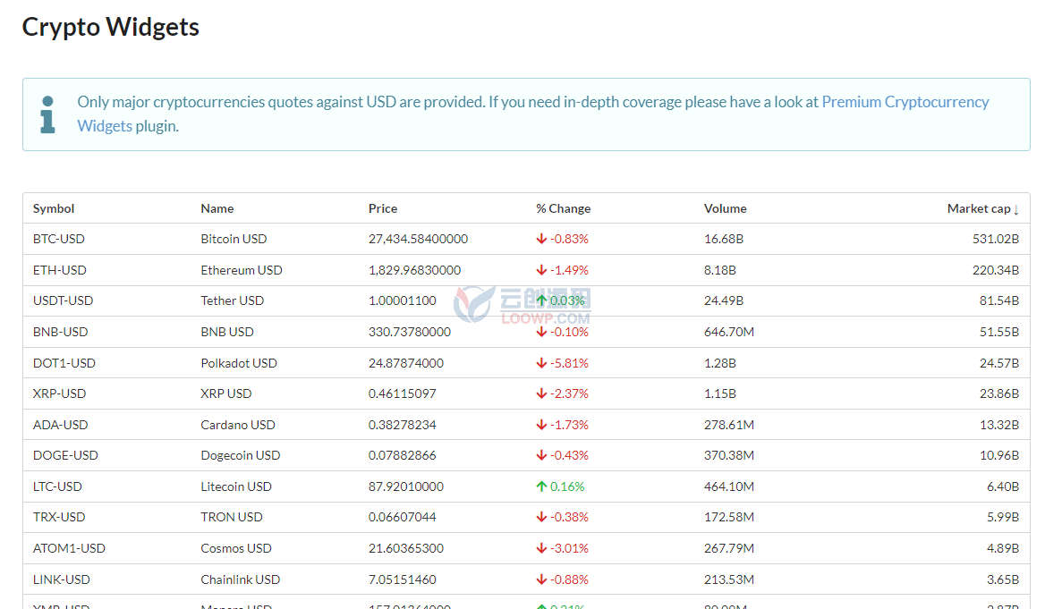Select the LINK-USD symbol cell
This screenshot has width=1045, height=609.
pos(62,579)
